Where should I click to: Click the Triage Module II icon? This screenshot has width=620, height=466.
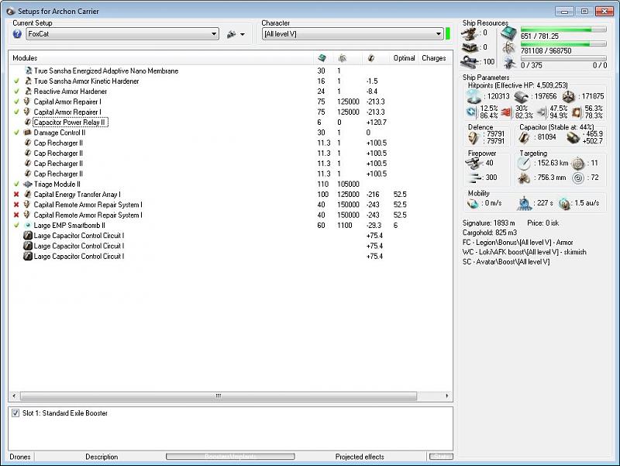(28, 184)
